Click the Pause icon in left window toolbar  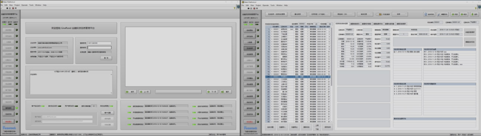pyautogui.click(x=16, y=8)
